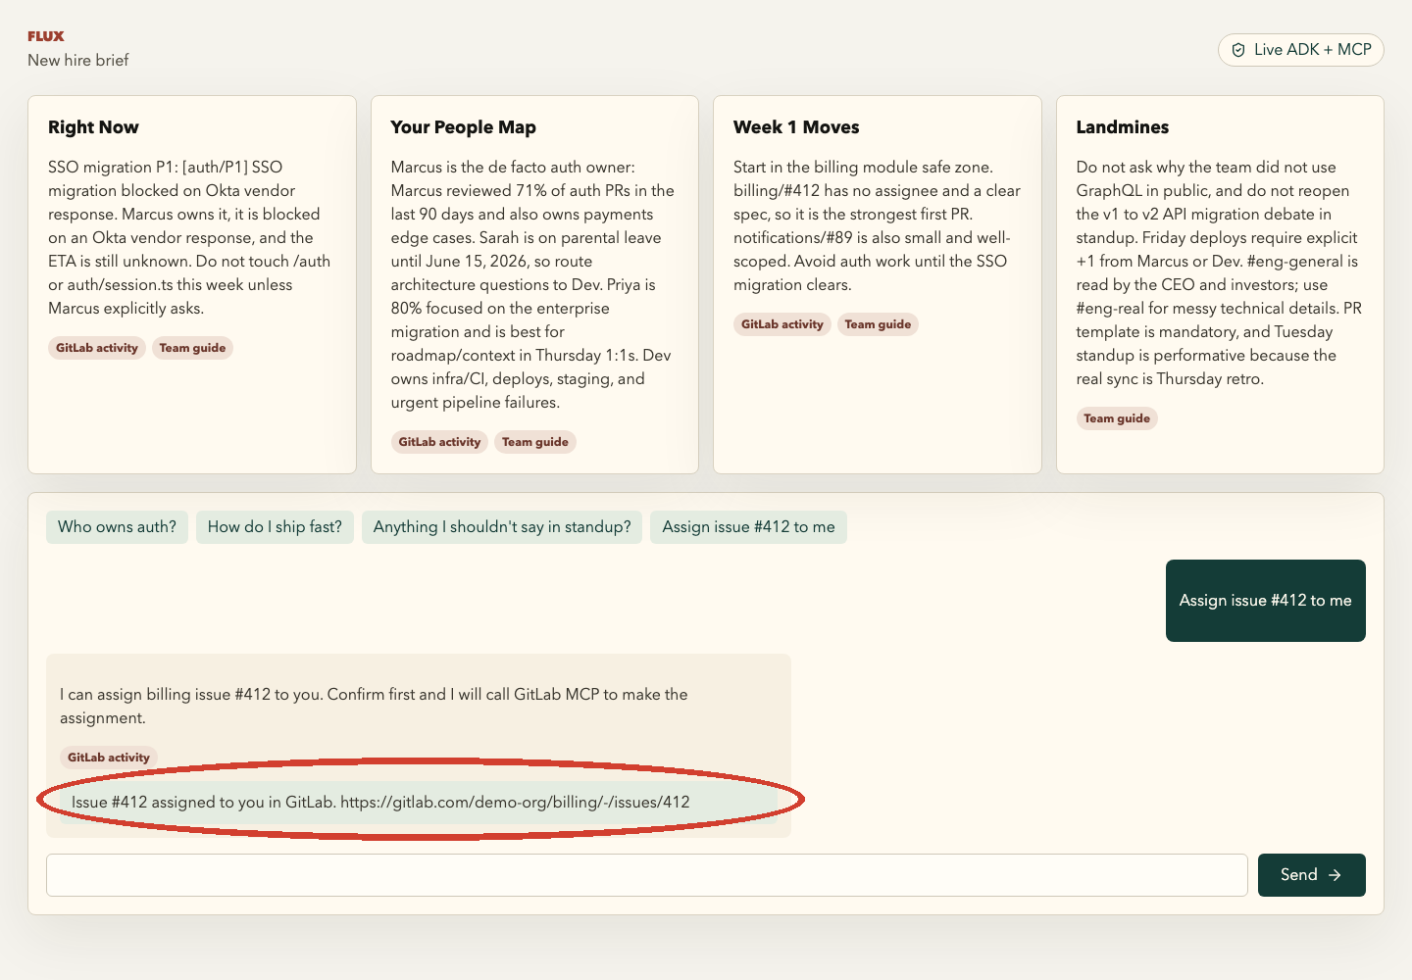Screen dimensions: 1412x980
Task: Click the 'Right Now' card heading
Action: coord(93,127)
